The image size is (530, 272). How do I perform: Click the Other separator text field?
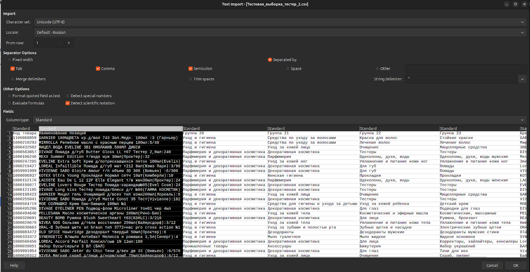(x=466, y=69)
